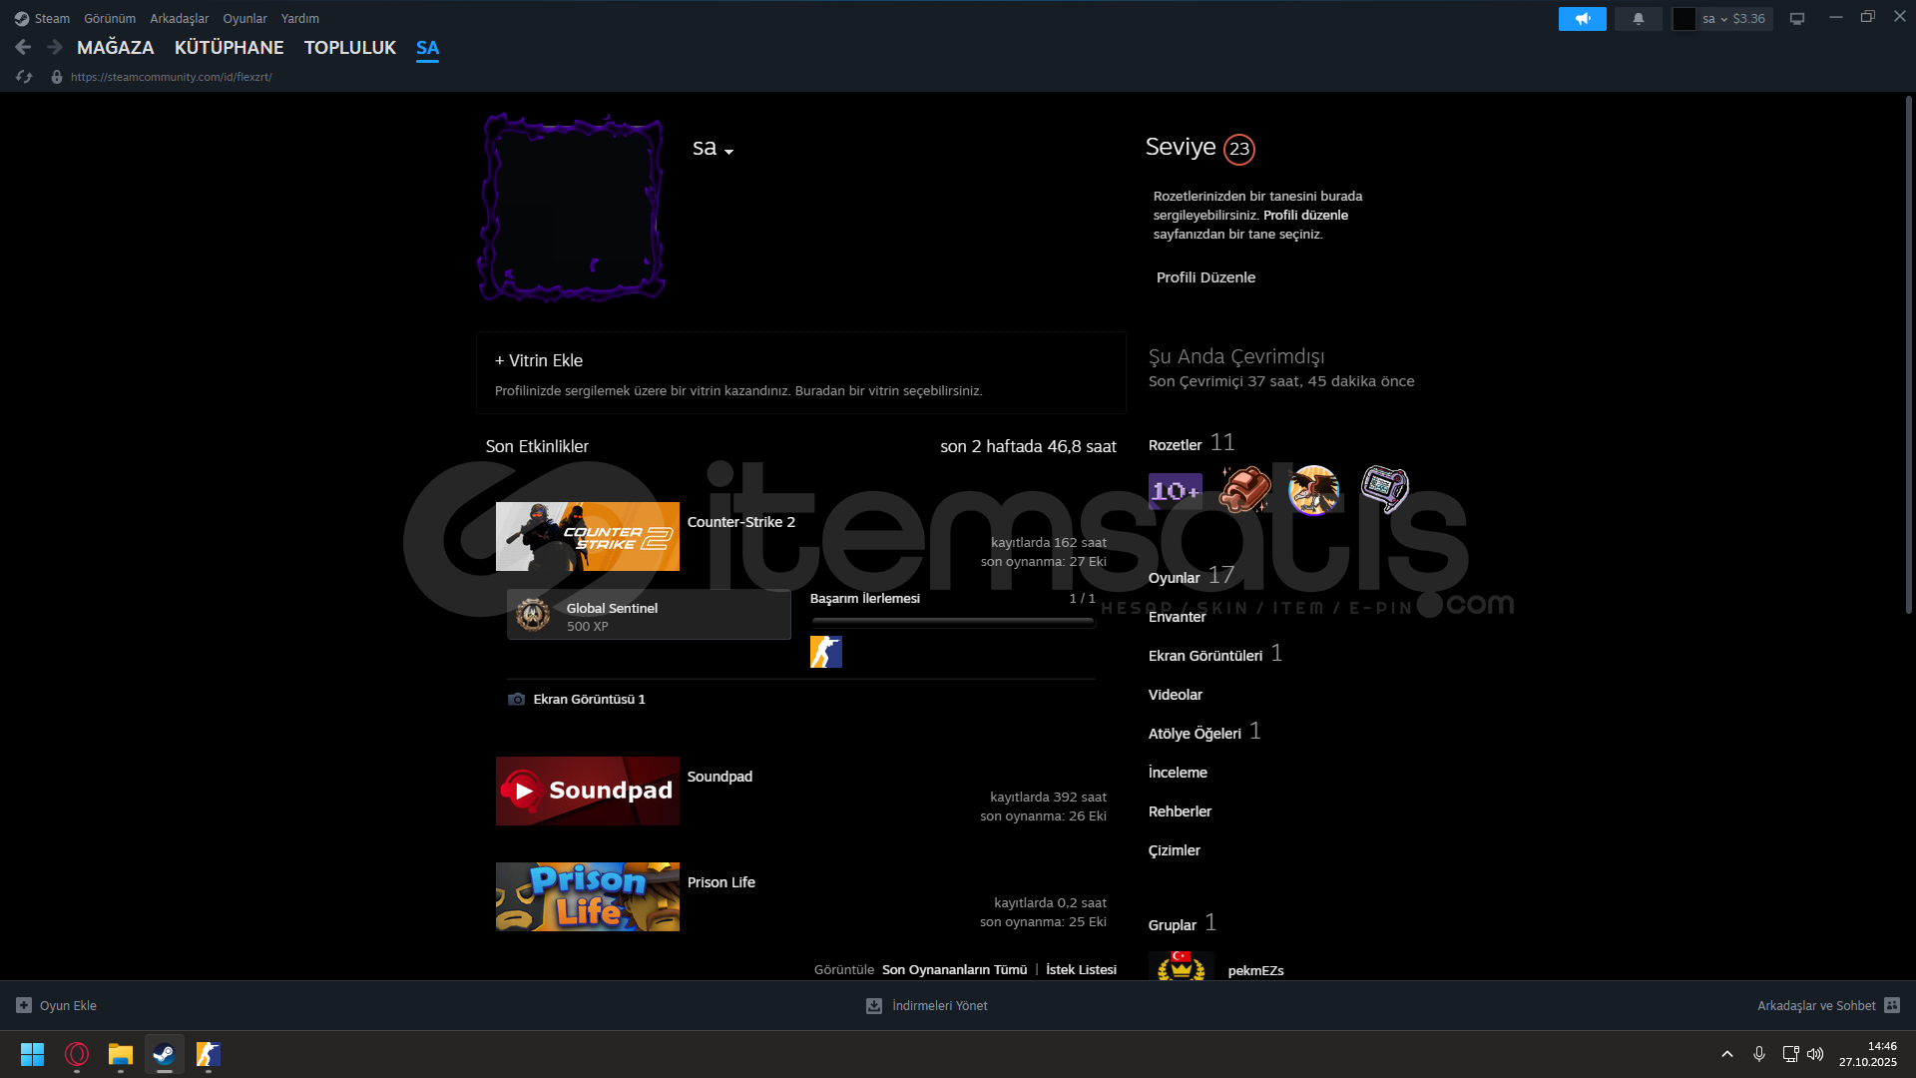
Task: Open the Friends and Chat icon
Action: tap(1891, 1005)
